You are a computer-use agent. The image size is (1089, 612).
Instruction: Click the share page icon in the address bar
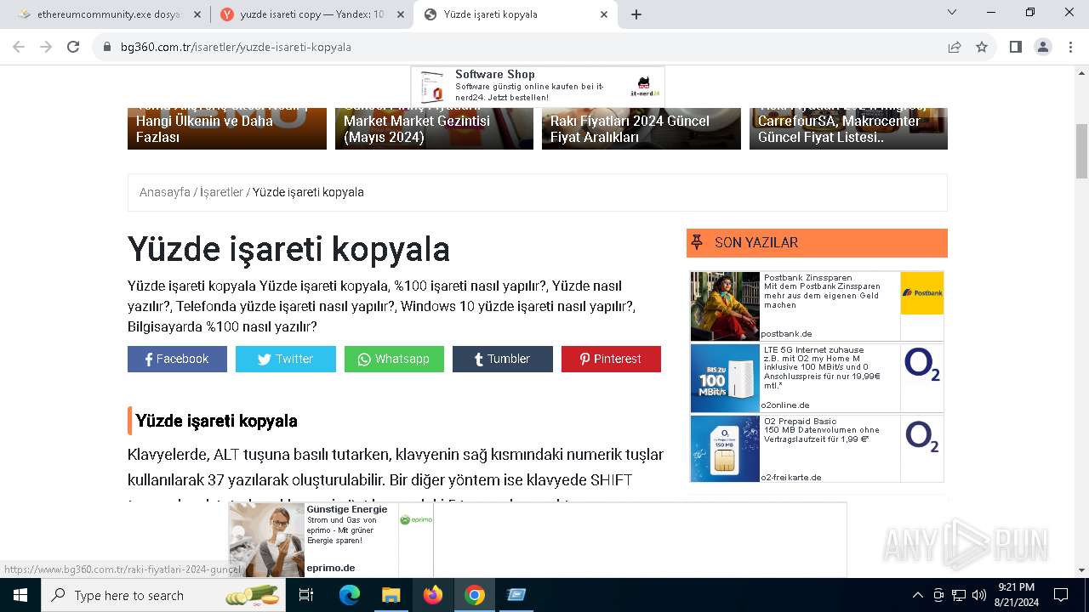955,47
